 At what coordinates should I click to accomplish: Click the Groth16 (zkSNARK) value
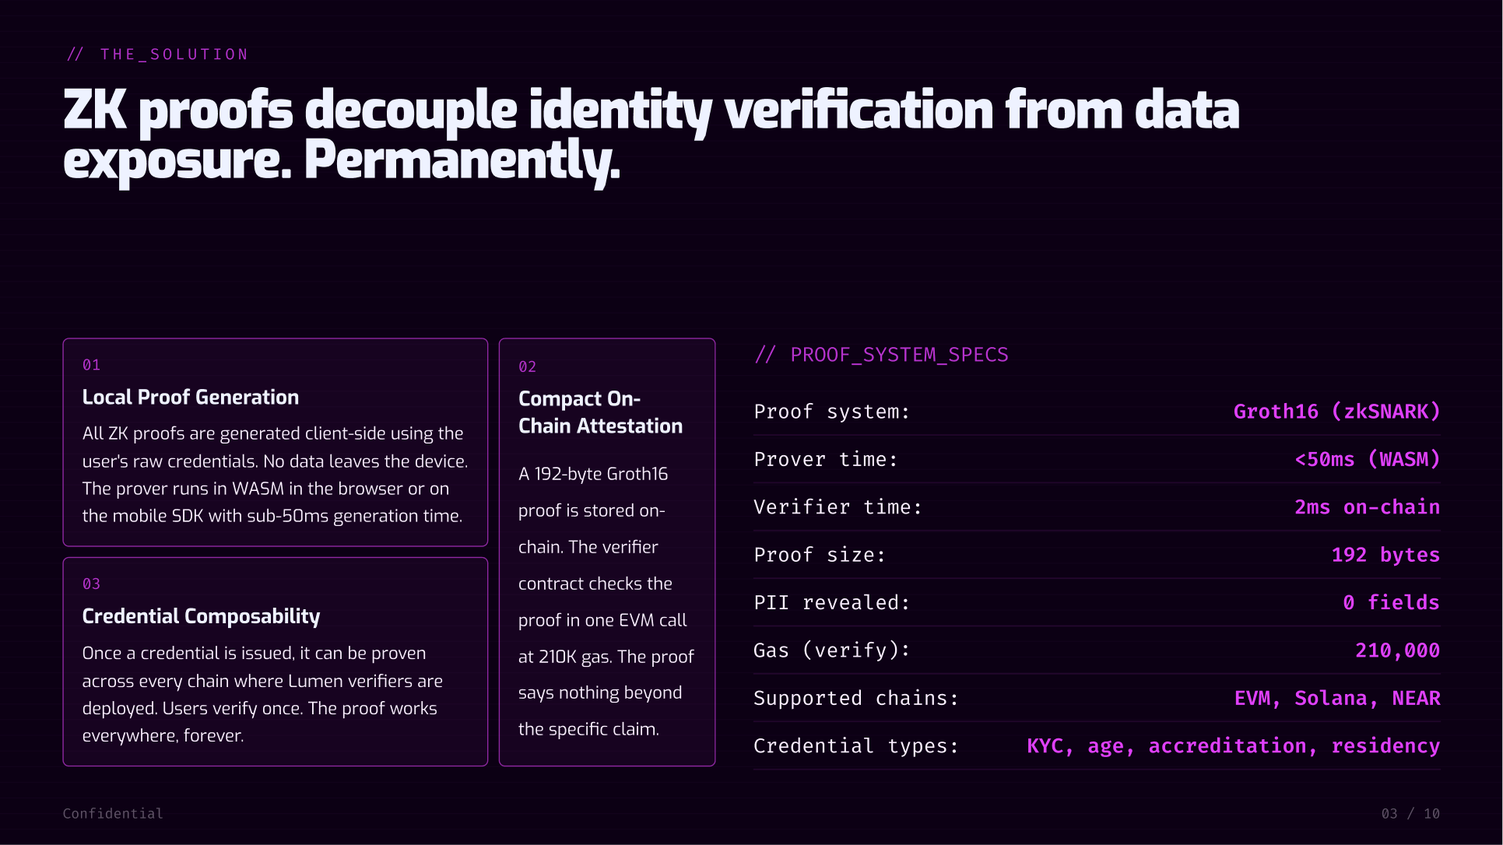pos(1336,412)
